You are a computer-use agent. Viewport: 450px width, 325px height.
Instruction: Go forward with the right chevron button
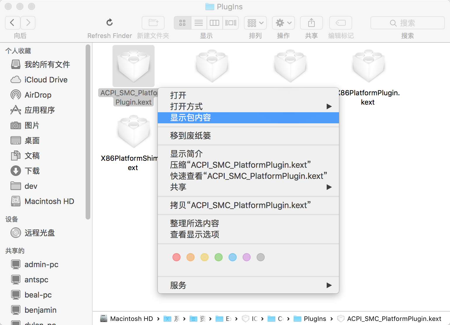coord(28,23)
